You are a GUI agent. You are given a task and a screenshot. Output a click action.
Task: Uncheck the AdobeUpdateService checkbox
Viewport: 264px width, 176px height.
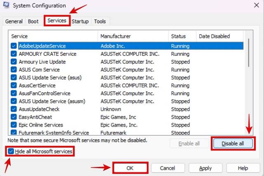(x=14, y=46)
